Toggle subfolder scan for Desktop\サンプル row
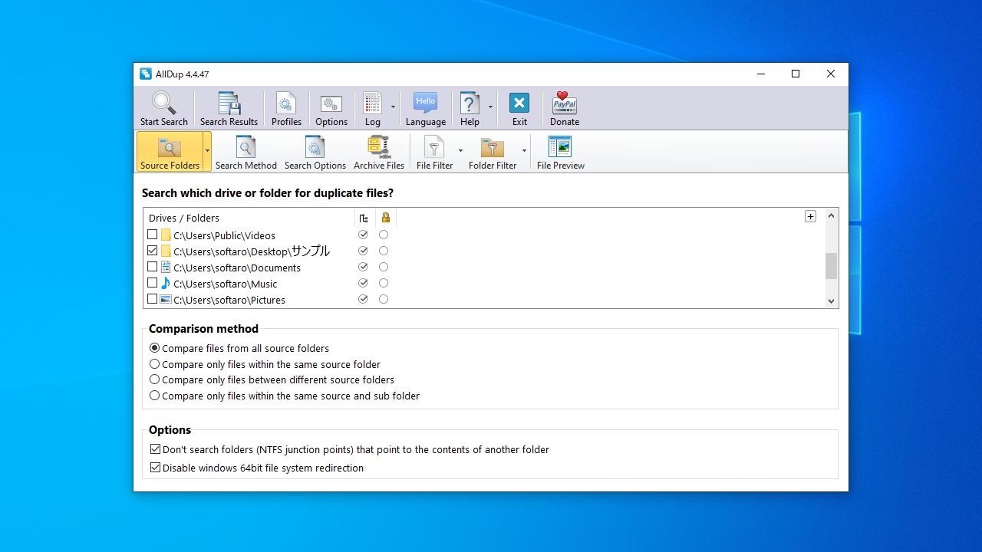Image resolution: width=982 pixels, height=552 pixels. 363,251
